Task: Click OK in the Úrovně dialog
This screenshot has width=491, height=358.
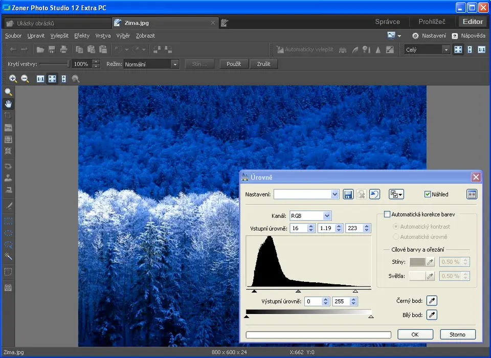Action: click(x=415, y=334)
